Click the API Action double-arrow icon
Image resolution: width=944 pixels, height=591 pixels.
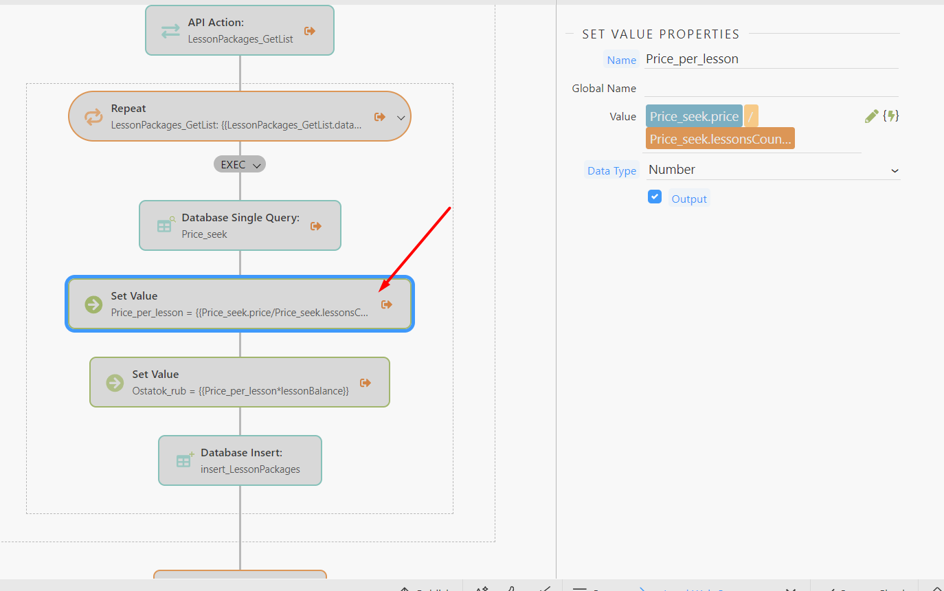click(x=170, y=31)
